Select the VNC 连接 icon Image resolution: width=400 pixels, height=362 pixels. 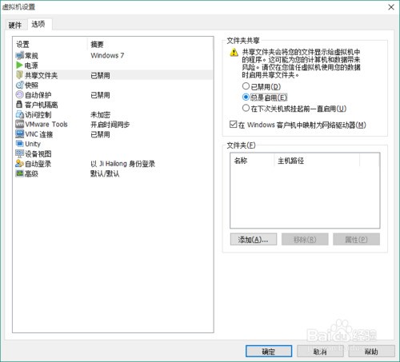[20, 134]
